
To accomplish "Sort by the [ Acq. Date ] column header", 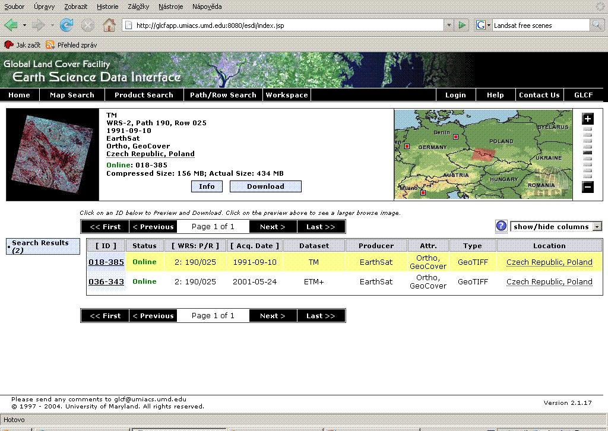I will click(x=255, y=246).
